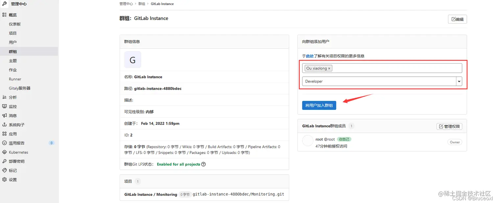Image resolution: width=497 pixels, height=203 pixels.
Task: Click the 部署密钥 key icon in sidebar
Action: click(x=4, y=161)
